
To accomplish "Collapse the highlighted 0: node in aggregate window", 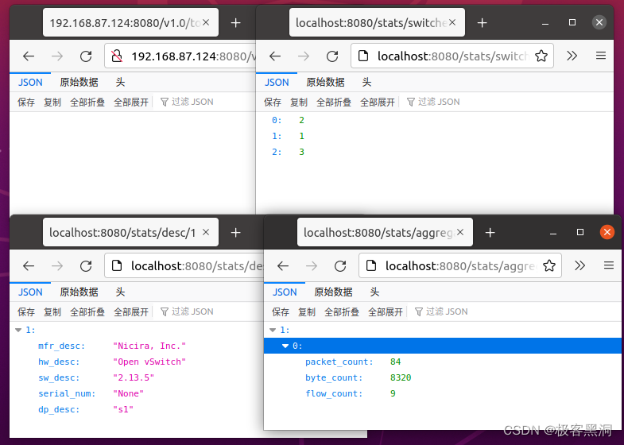I will coord(285,346).
